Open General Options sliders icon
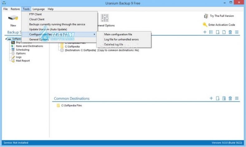 (x=105, y=18)
